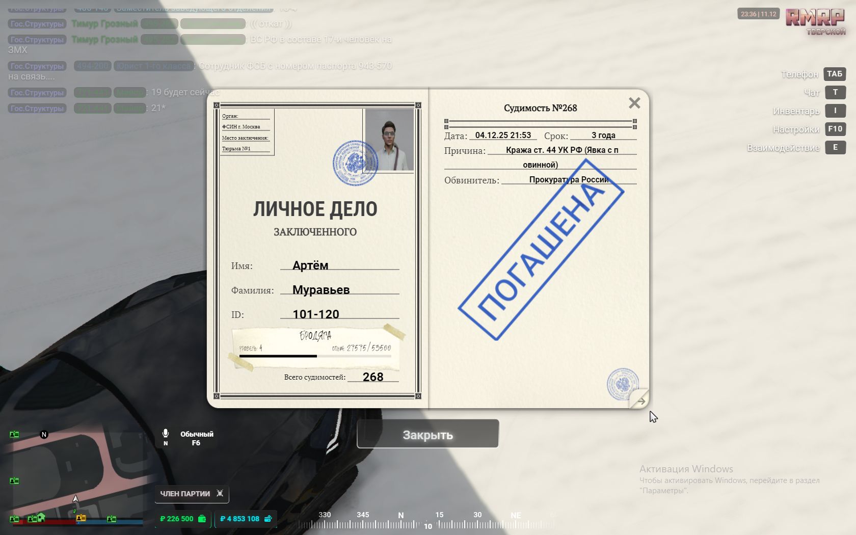Click the north N marker on minimap
The image size is (856, 535).
(x=44, y=435)
